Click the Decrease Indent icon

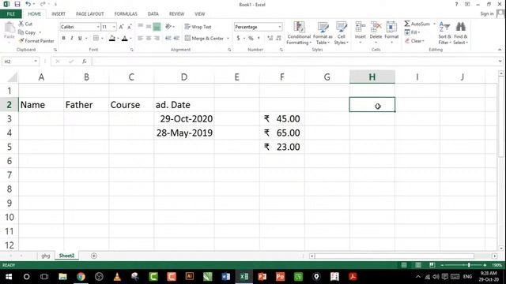(x=168, y=39)
